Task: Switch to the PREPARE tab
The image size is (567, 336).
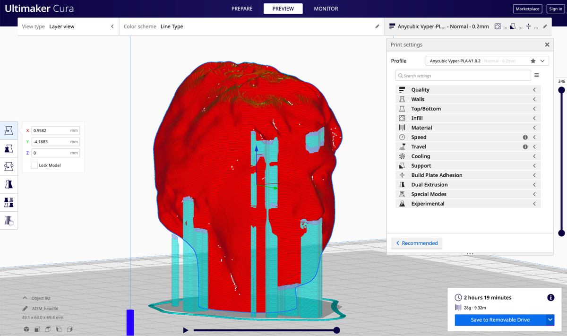Action: tap(242, 9)
